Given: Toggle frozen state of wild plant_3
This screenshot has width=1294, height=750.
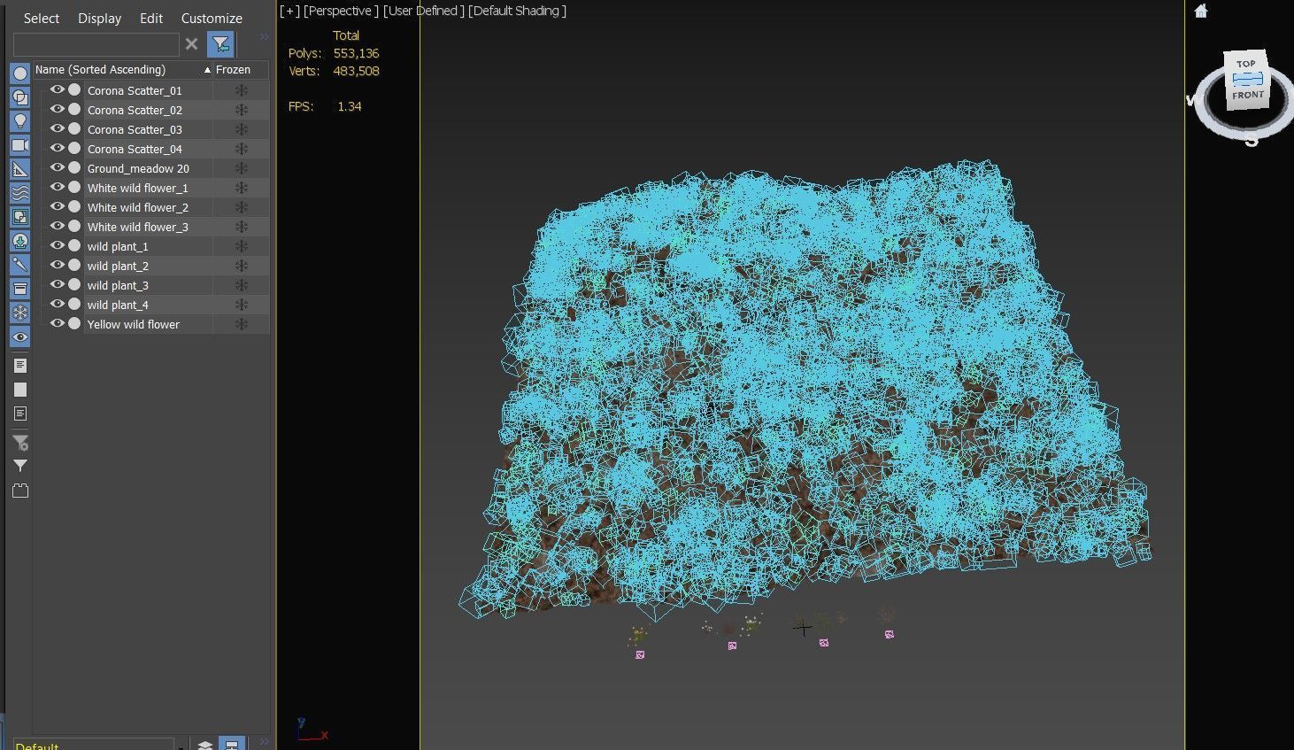Looking at the screenshot, I should click(x=241, y=285).
